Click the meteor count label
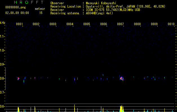The height and width of the screenshot is (112, 177). (40, 9)
